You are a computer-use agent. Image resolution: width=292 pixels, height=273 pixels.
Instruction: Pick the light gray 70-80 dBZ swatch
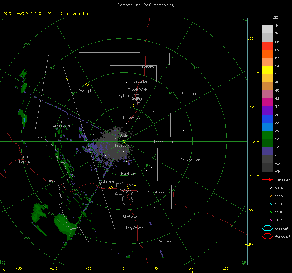point(267,30)
